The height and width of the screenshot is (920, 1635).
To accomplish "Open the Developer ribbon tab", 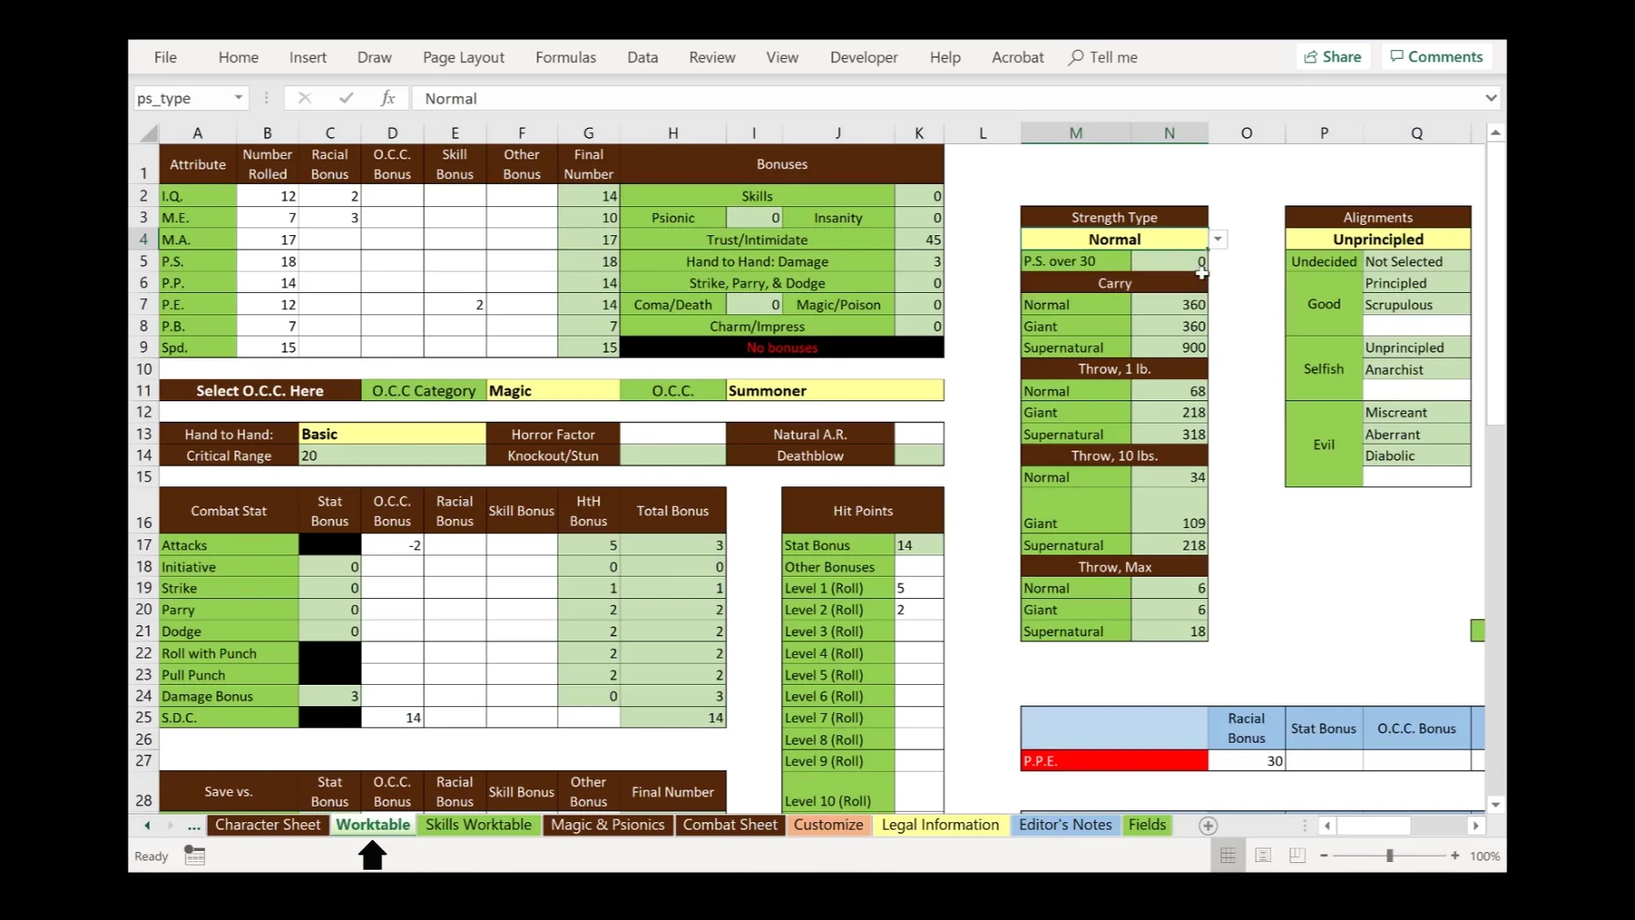I will (x=863, y=57).
